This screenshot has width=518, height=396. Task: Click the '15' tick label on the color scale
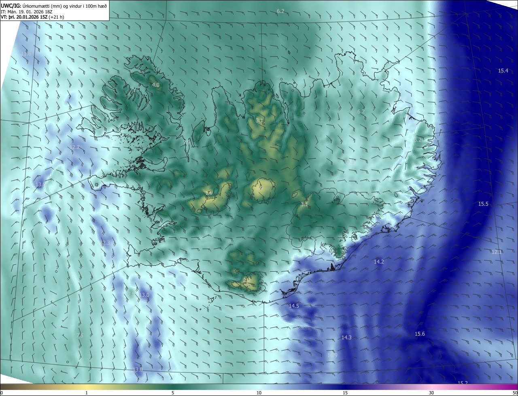coord(345,393)
